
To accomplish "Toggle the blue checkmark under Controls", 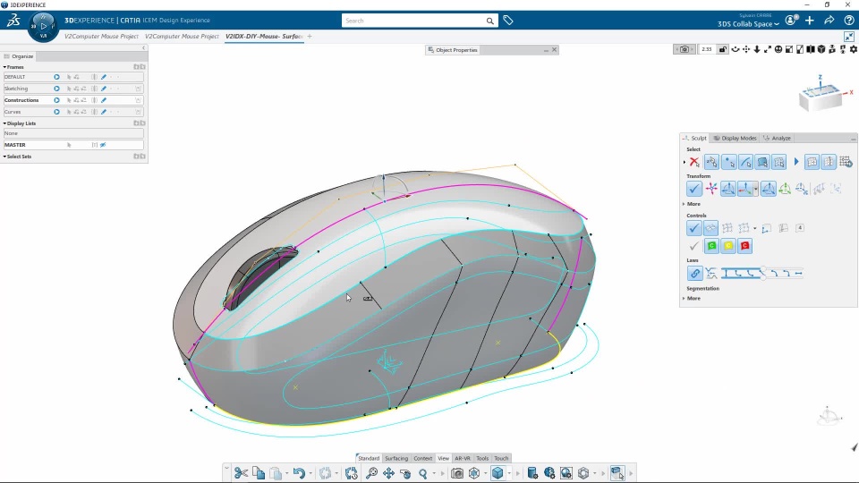I will tap(694, 228).
